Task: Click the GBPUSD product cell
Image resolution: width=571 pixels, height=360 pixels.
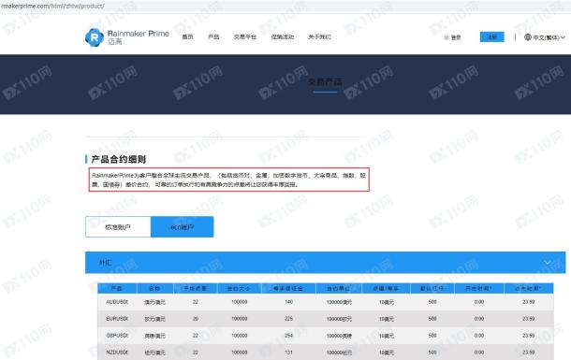Action: coord(117,336)
